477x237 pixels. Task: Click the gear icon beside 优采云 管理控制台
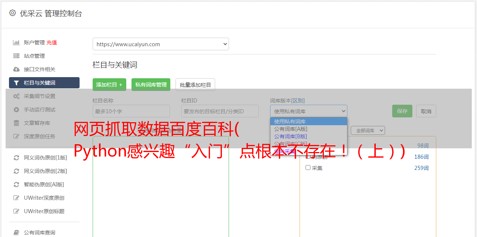tap(13, 13)
